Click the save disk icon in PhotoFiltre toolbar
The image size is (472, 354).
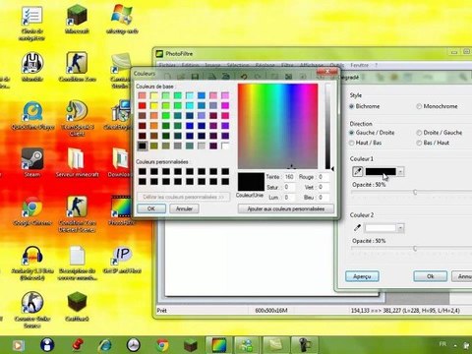point(195,77)
